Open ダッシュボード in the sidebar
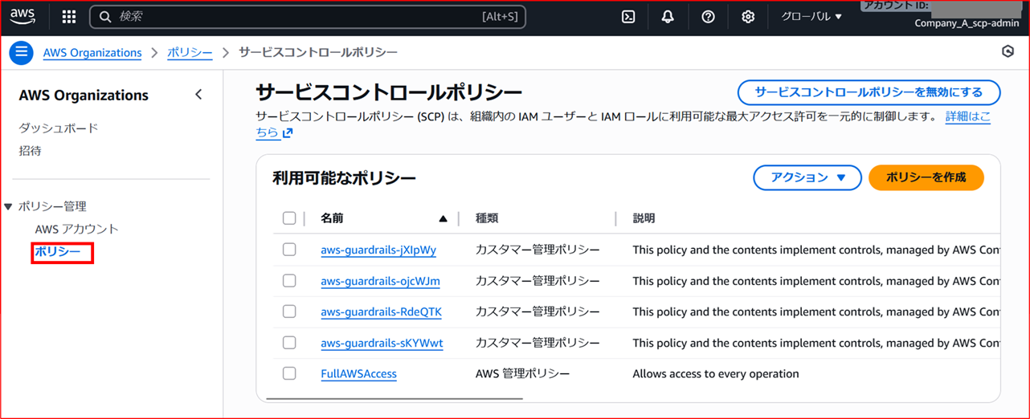Image resolution: width=1030 pixels, height=419 pixels. (x=59, y=128)
